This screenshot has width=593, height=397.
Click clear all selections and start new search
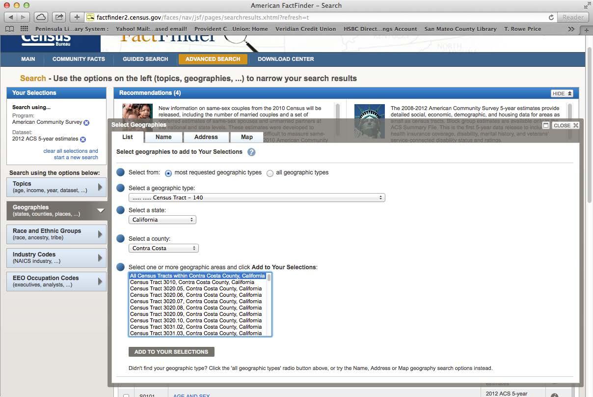71,154
